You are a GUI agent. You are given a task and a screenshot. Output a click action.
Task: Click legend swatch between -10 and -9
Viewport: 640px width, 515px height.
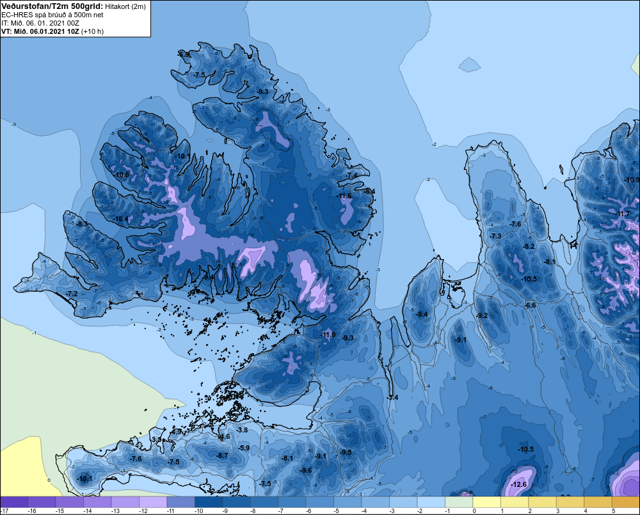click(209, 502)
